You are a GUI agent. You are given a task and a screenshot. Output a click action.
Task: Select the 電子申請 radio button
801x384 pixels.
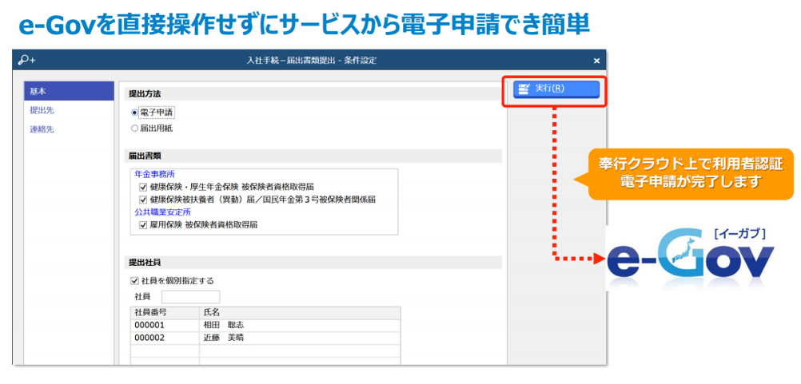pos(135,113)
